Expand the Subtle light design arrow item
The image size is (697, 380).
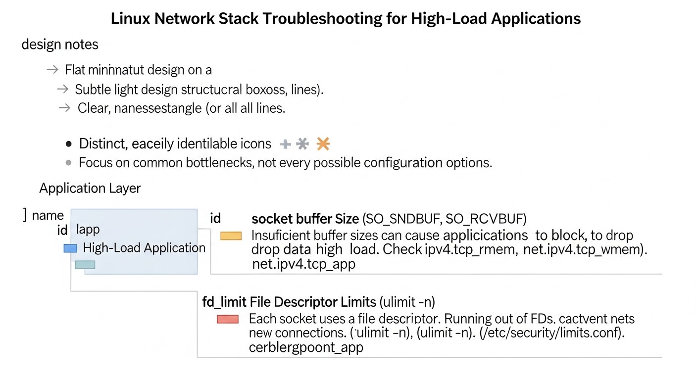63,90
